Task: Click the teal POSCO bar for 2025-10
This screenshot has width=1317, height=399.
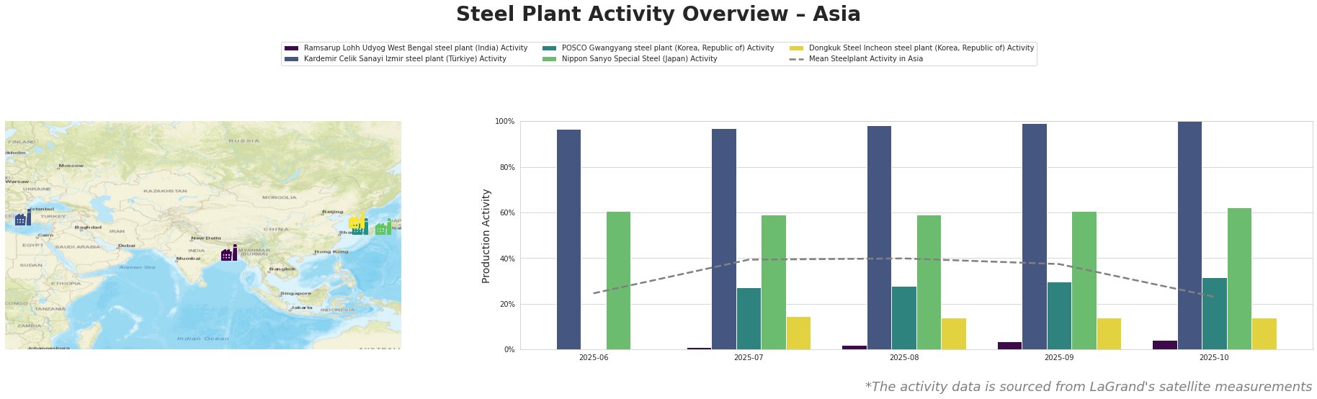Action: pos(1214,313)
